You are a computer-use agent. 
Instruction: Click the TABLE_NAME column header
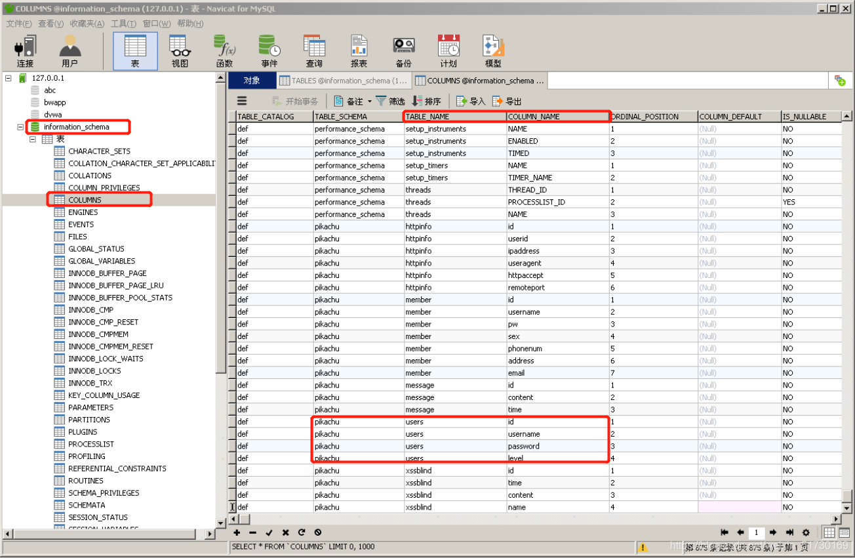point(455,117)
